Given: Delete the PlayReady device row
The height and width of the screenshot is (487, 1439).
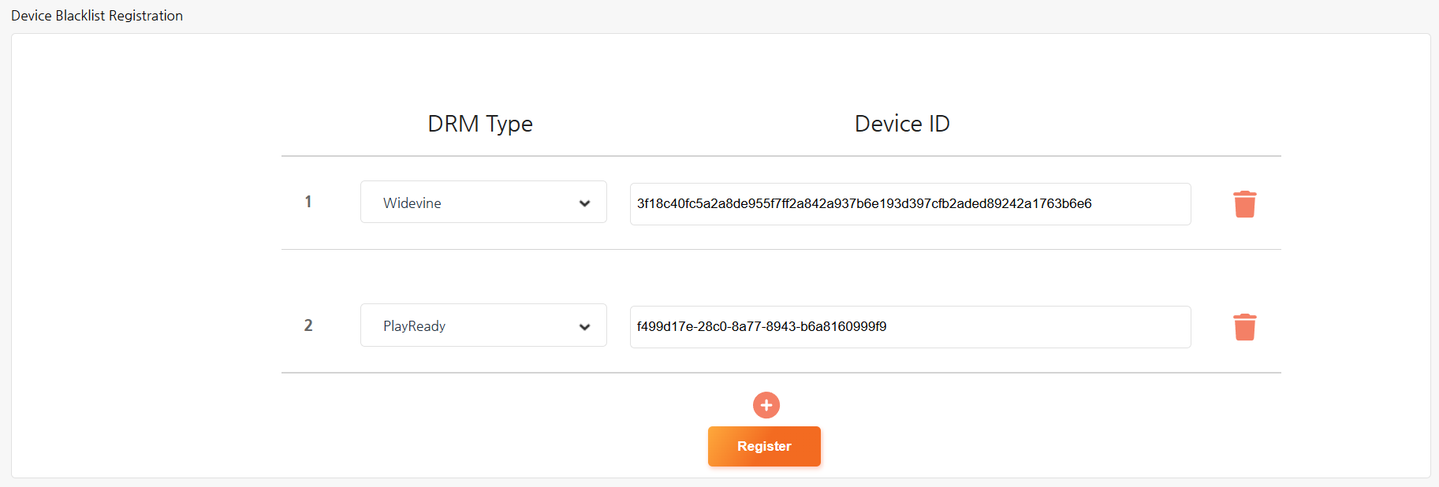Looking at the screenshot, I should pos(1244,327).
